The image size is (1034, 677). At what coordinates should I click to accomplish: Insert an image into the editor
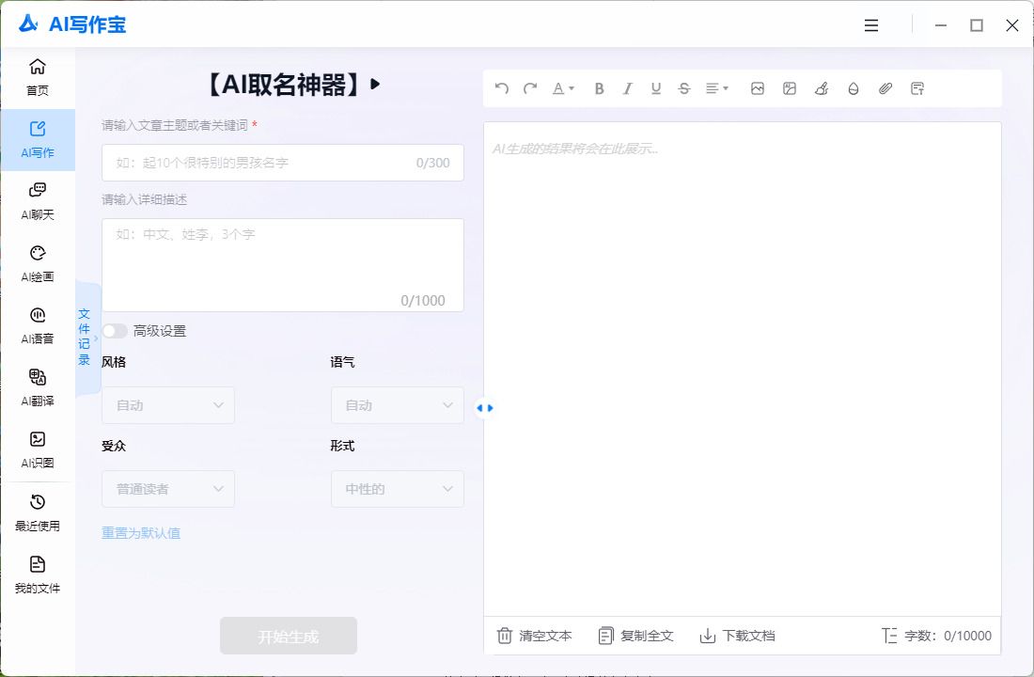[757, 88]
